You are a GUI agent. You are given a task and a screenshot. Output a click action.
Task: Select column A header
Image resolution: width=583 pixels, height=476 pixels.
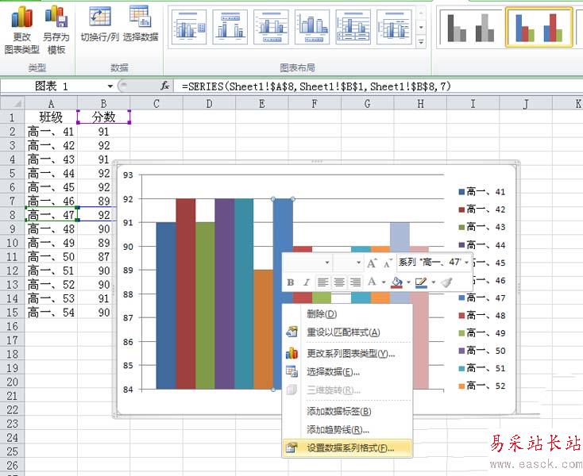51,104
